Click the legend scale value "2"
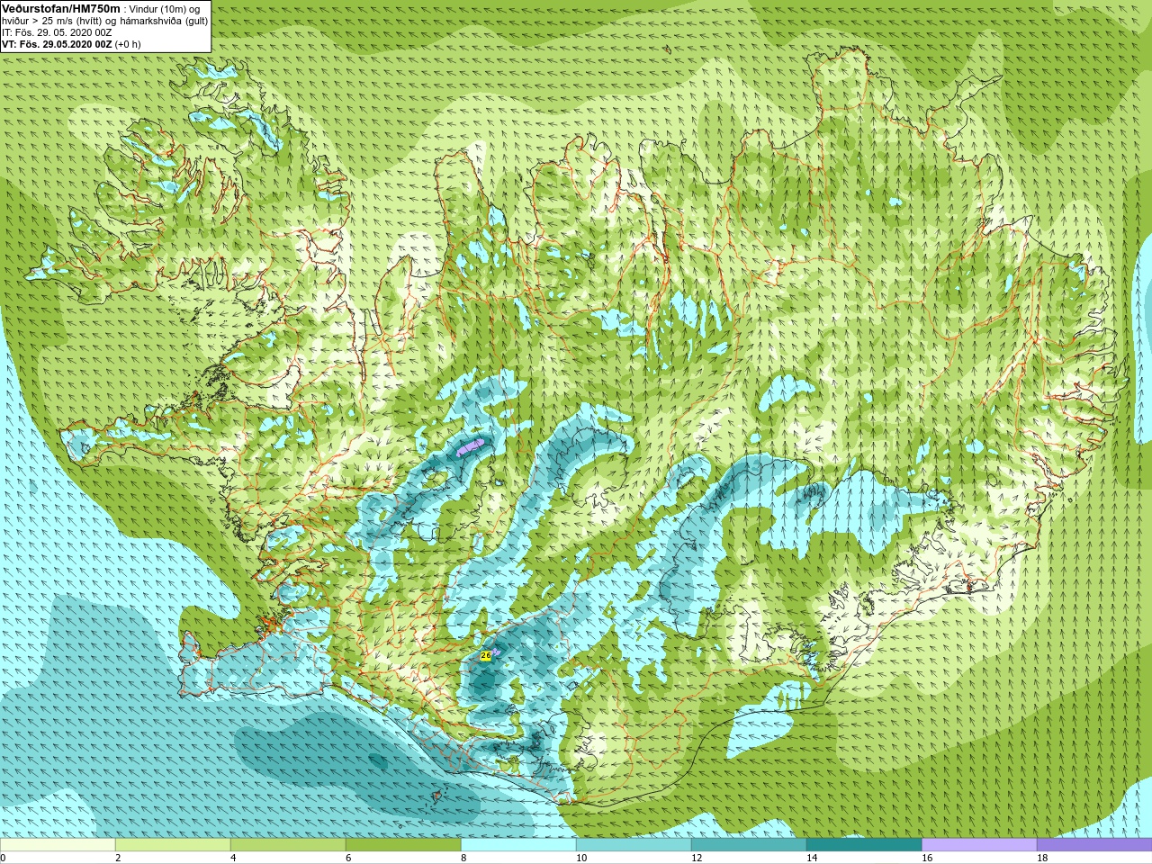 click(118, 858)
